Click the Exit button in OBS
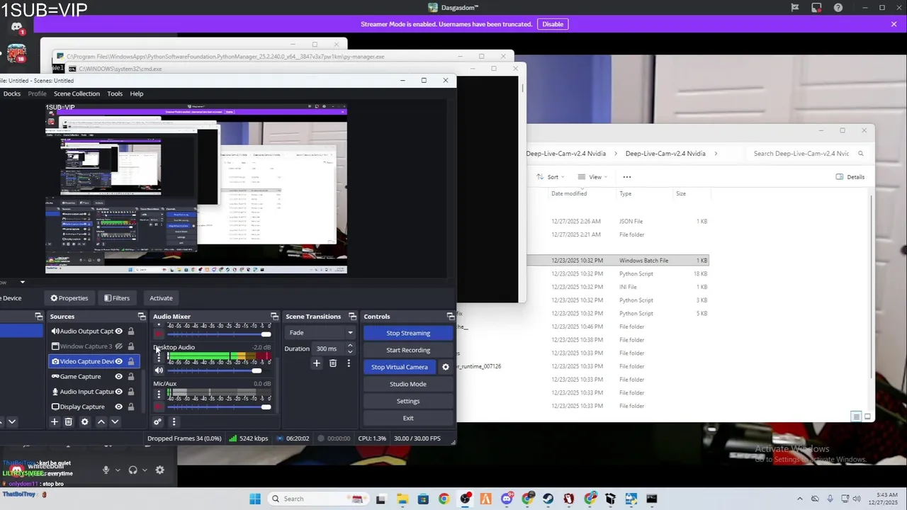 tap(408, 418)
